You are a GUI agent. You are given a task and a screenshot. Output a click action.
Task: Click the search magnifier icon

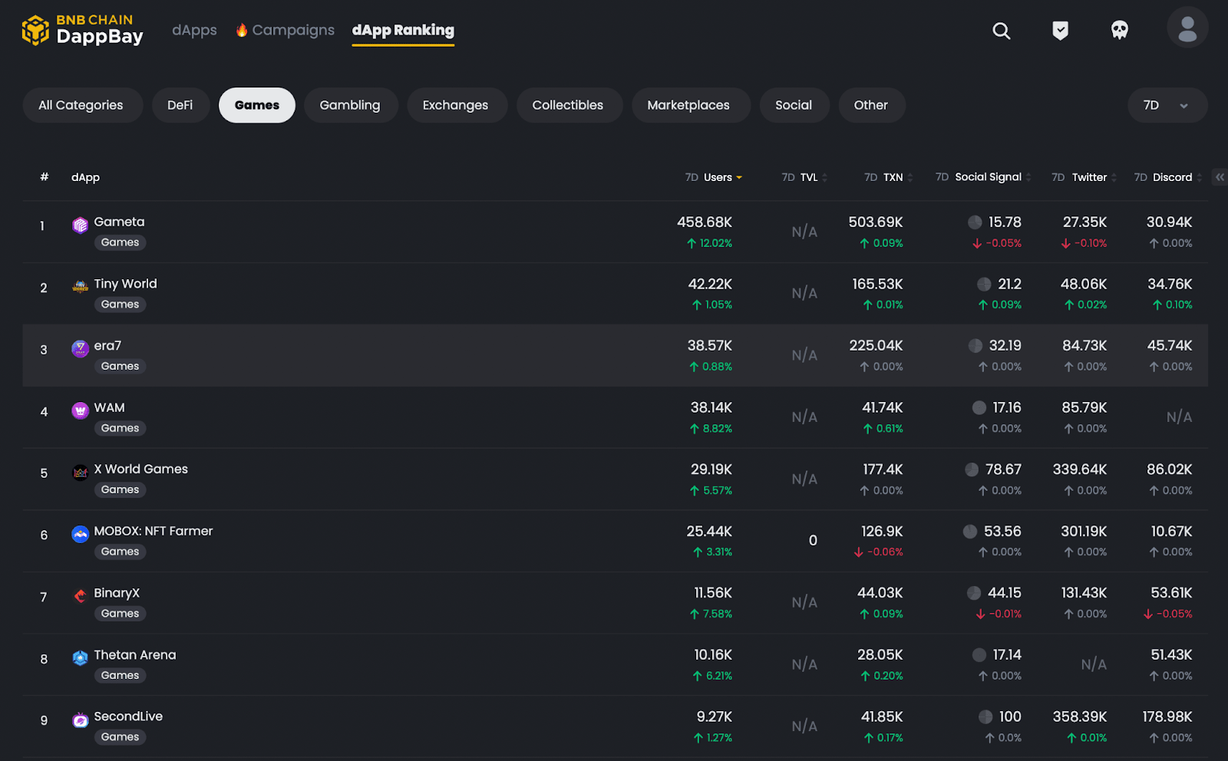point(1001,31)
